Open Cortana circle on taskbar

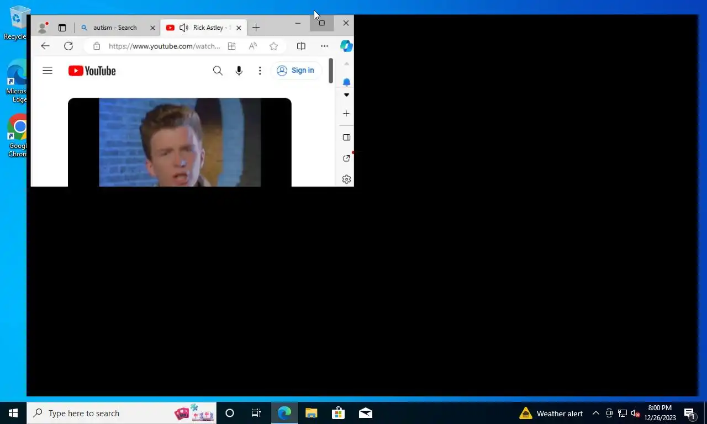230,413
